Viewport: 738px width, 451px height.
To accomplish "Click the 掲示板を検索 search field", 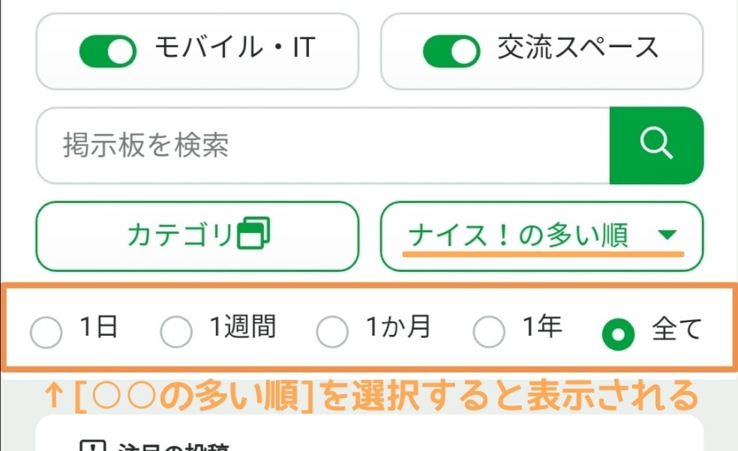I will tap(322, 145).
